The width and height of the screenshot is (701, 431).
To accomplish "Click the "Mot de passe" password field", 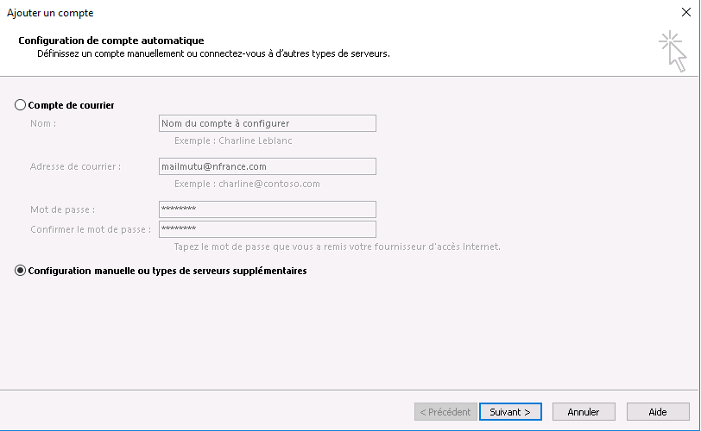I will pos(268,209).
